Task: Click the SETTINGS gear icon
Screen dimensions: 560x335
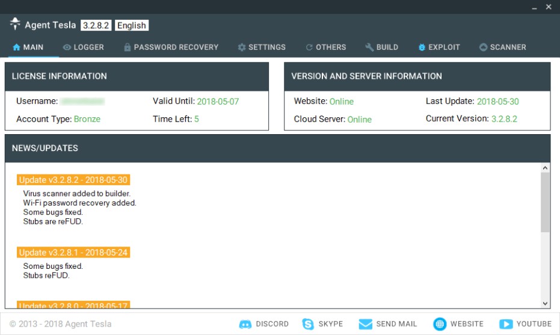Action: 242,47
